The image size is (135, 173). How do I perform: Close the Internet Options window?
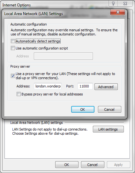tap(125, 4)
